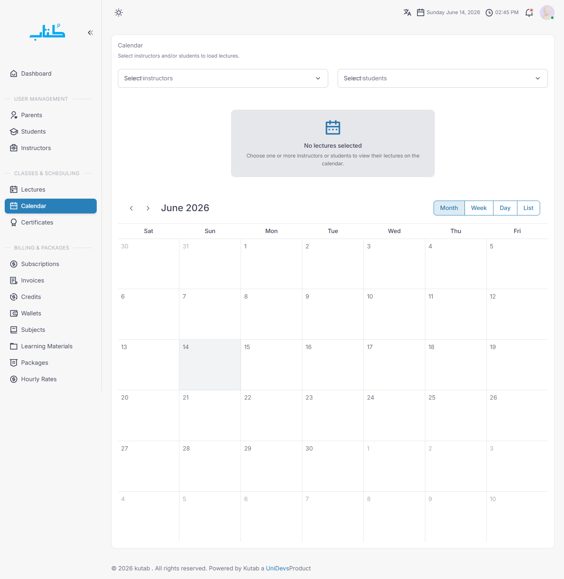The width and height of the screenshot is (564, 579).
Task: Click the Invoices document icon
Action: (14, 280)
